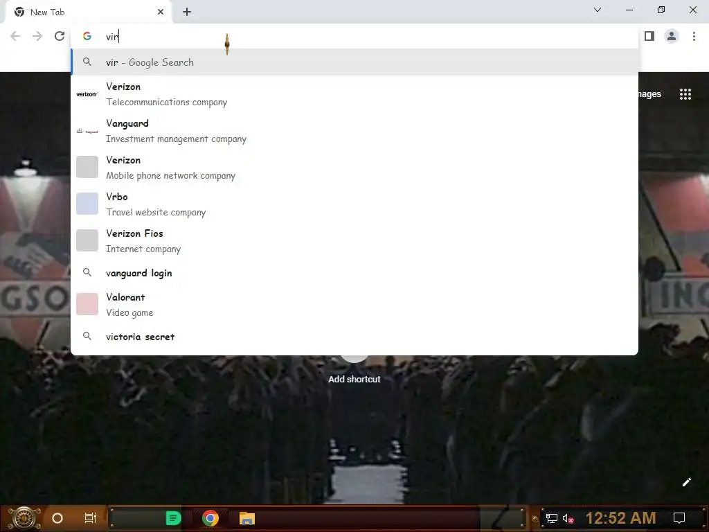Select 'vanguard login' search suggestion

[354, 273]
